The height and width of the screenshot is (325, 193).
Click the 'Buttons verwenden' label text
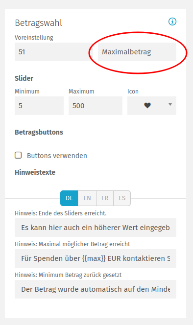pos(57,156)
